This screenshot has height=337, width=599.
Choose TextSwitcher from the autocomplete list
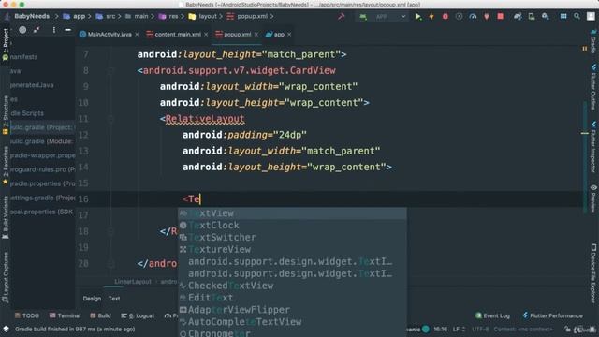tap(292, 238)
